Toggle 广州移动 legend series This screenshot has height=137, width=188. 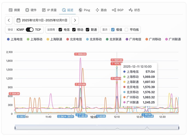pyautogui.click(x=153, y=39)
